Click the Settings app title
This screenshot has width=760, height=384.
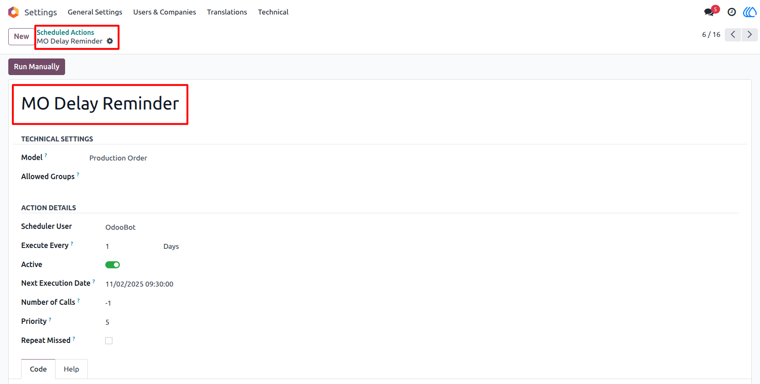point(41,12)
